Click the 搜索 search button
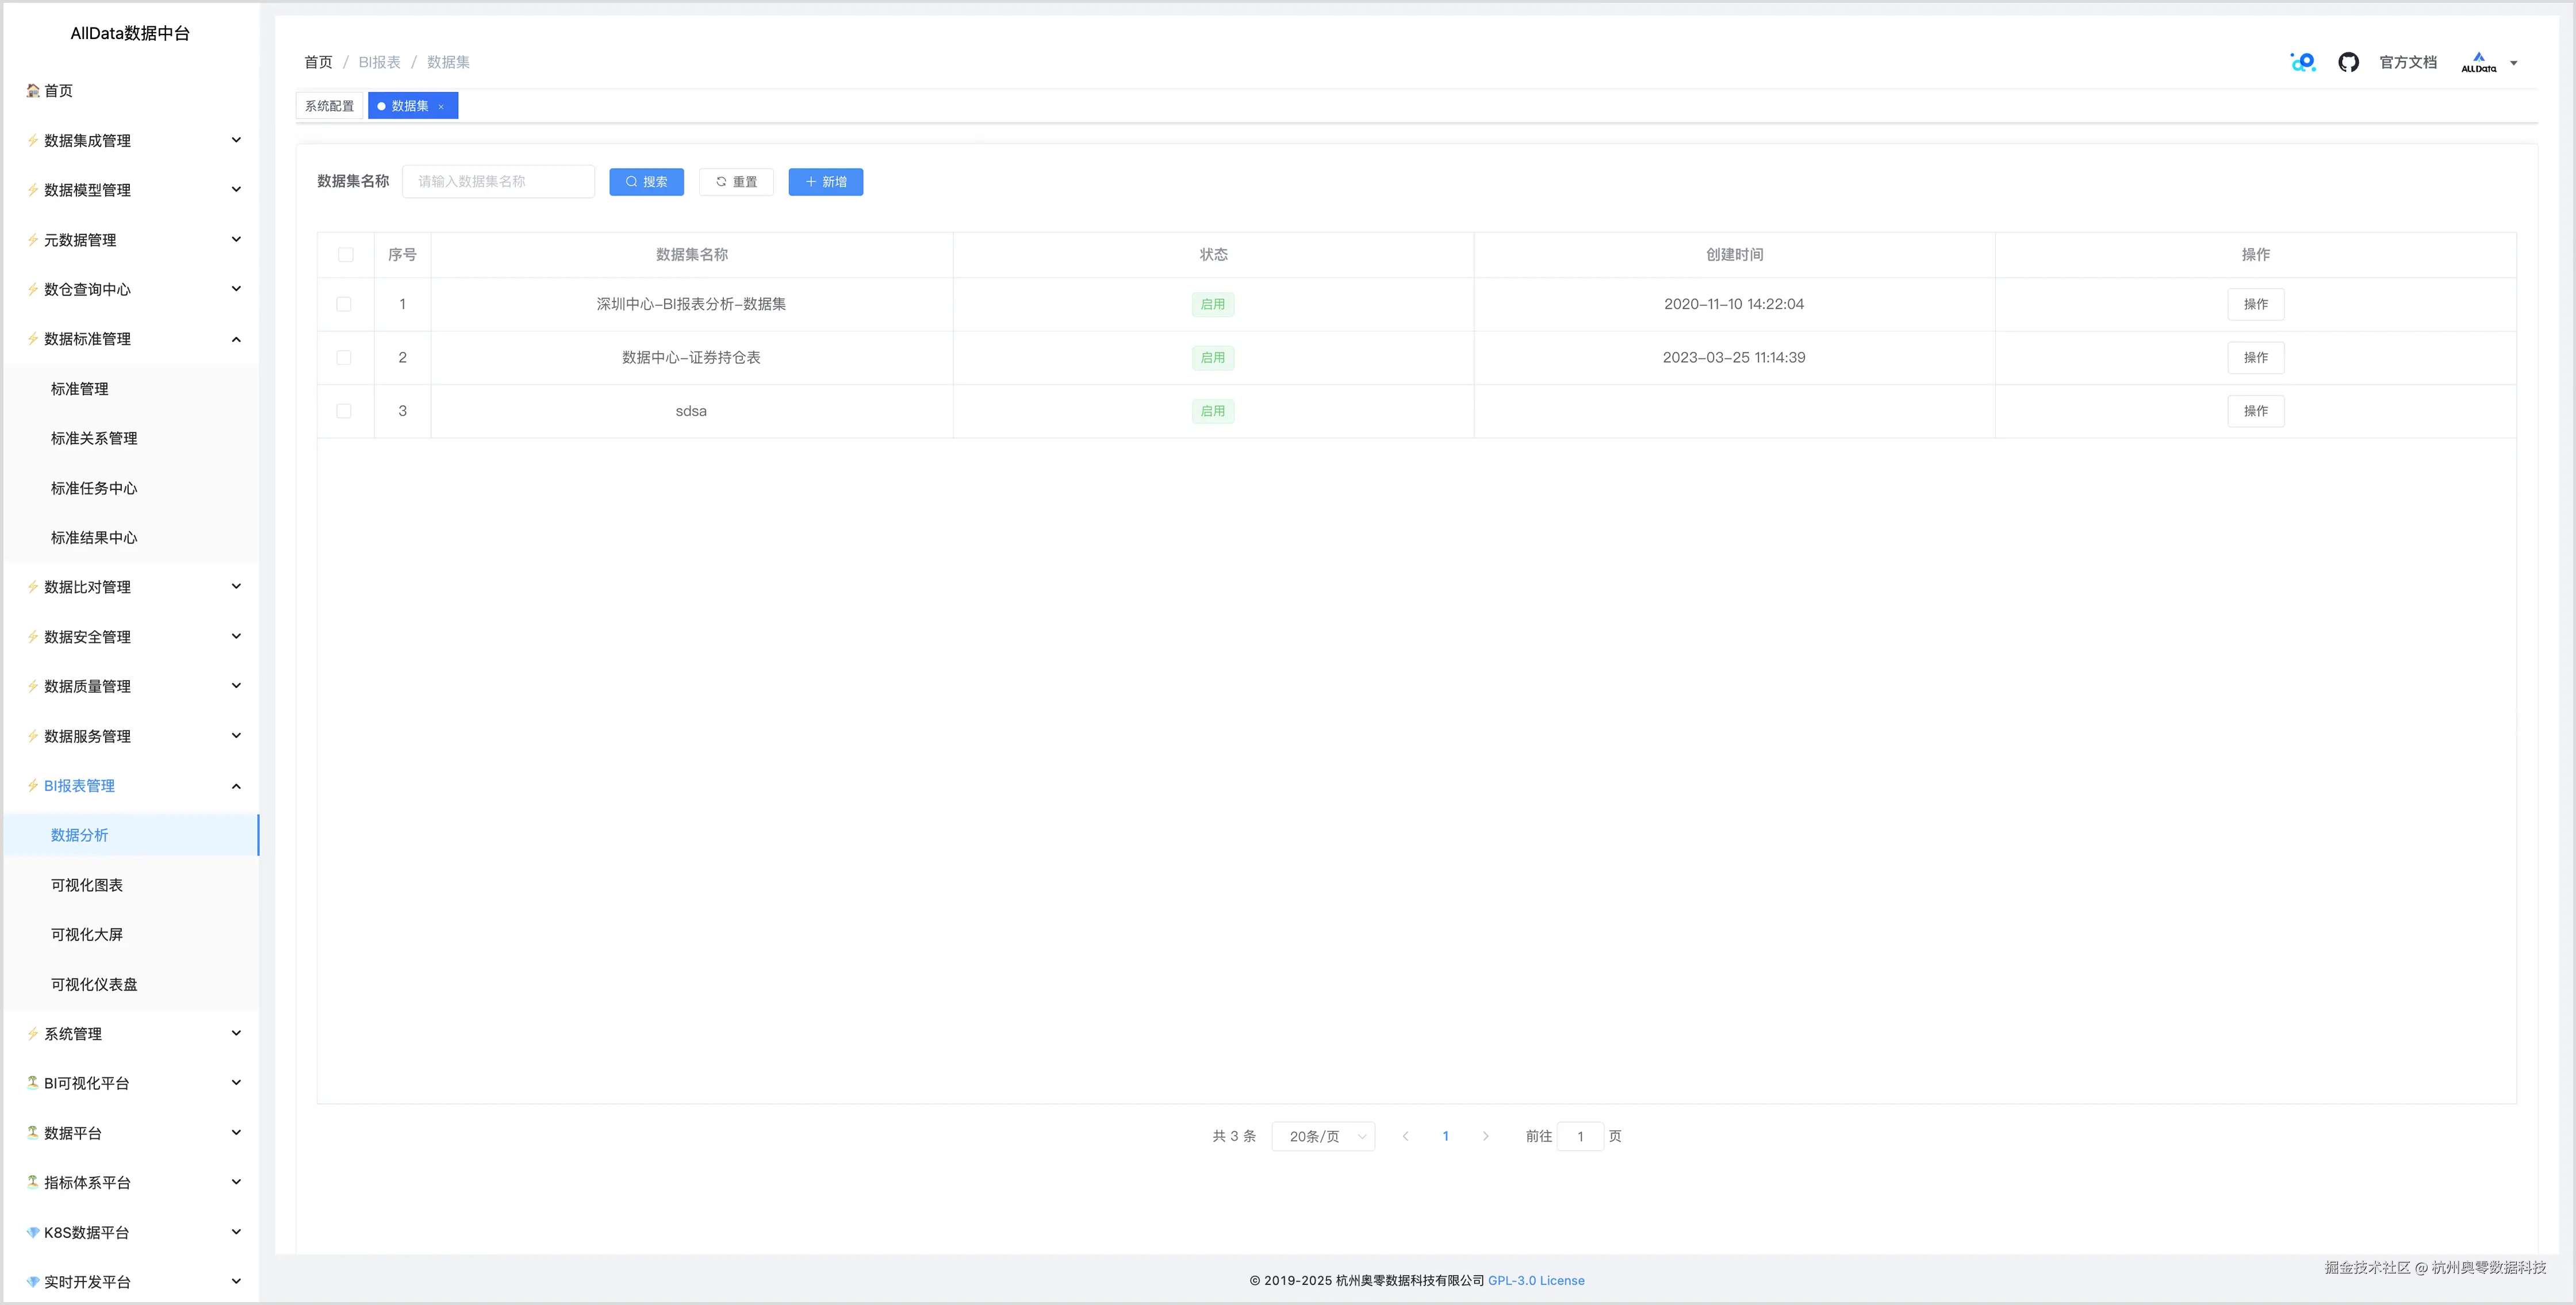This screenshot has width=2576, height=1305. (x=646, y=182)
